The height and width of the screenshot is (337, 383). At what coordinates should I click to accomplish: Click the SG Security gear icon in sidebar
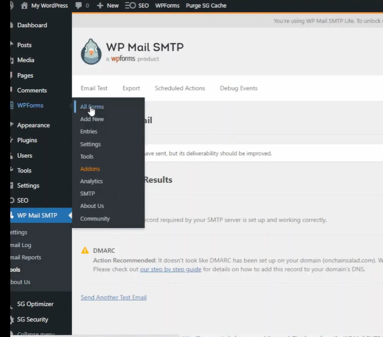point(11,320)
